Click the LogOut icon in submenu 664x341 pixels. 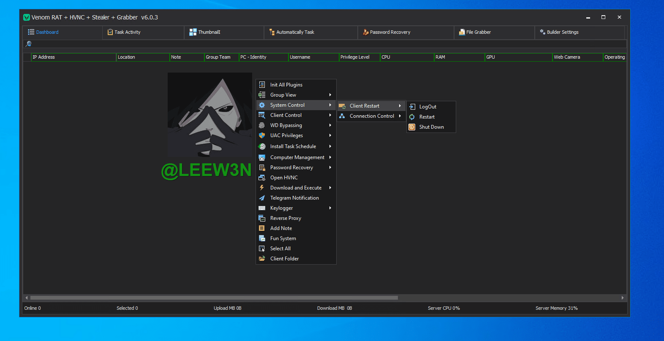click(412, 107)
